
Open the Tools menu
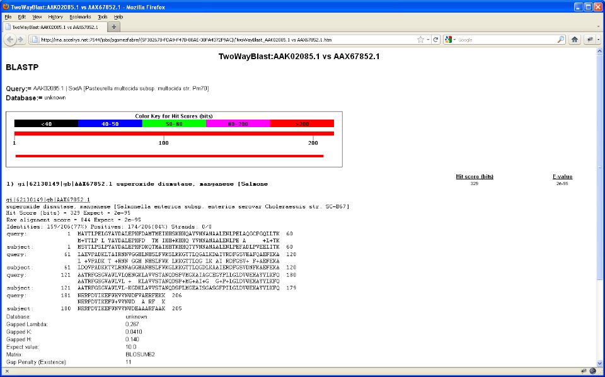pyautogui.click(x=103, y=17)
